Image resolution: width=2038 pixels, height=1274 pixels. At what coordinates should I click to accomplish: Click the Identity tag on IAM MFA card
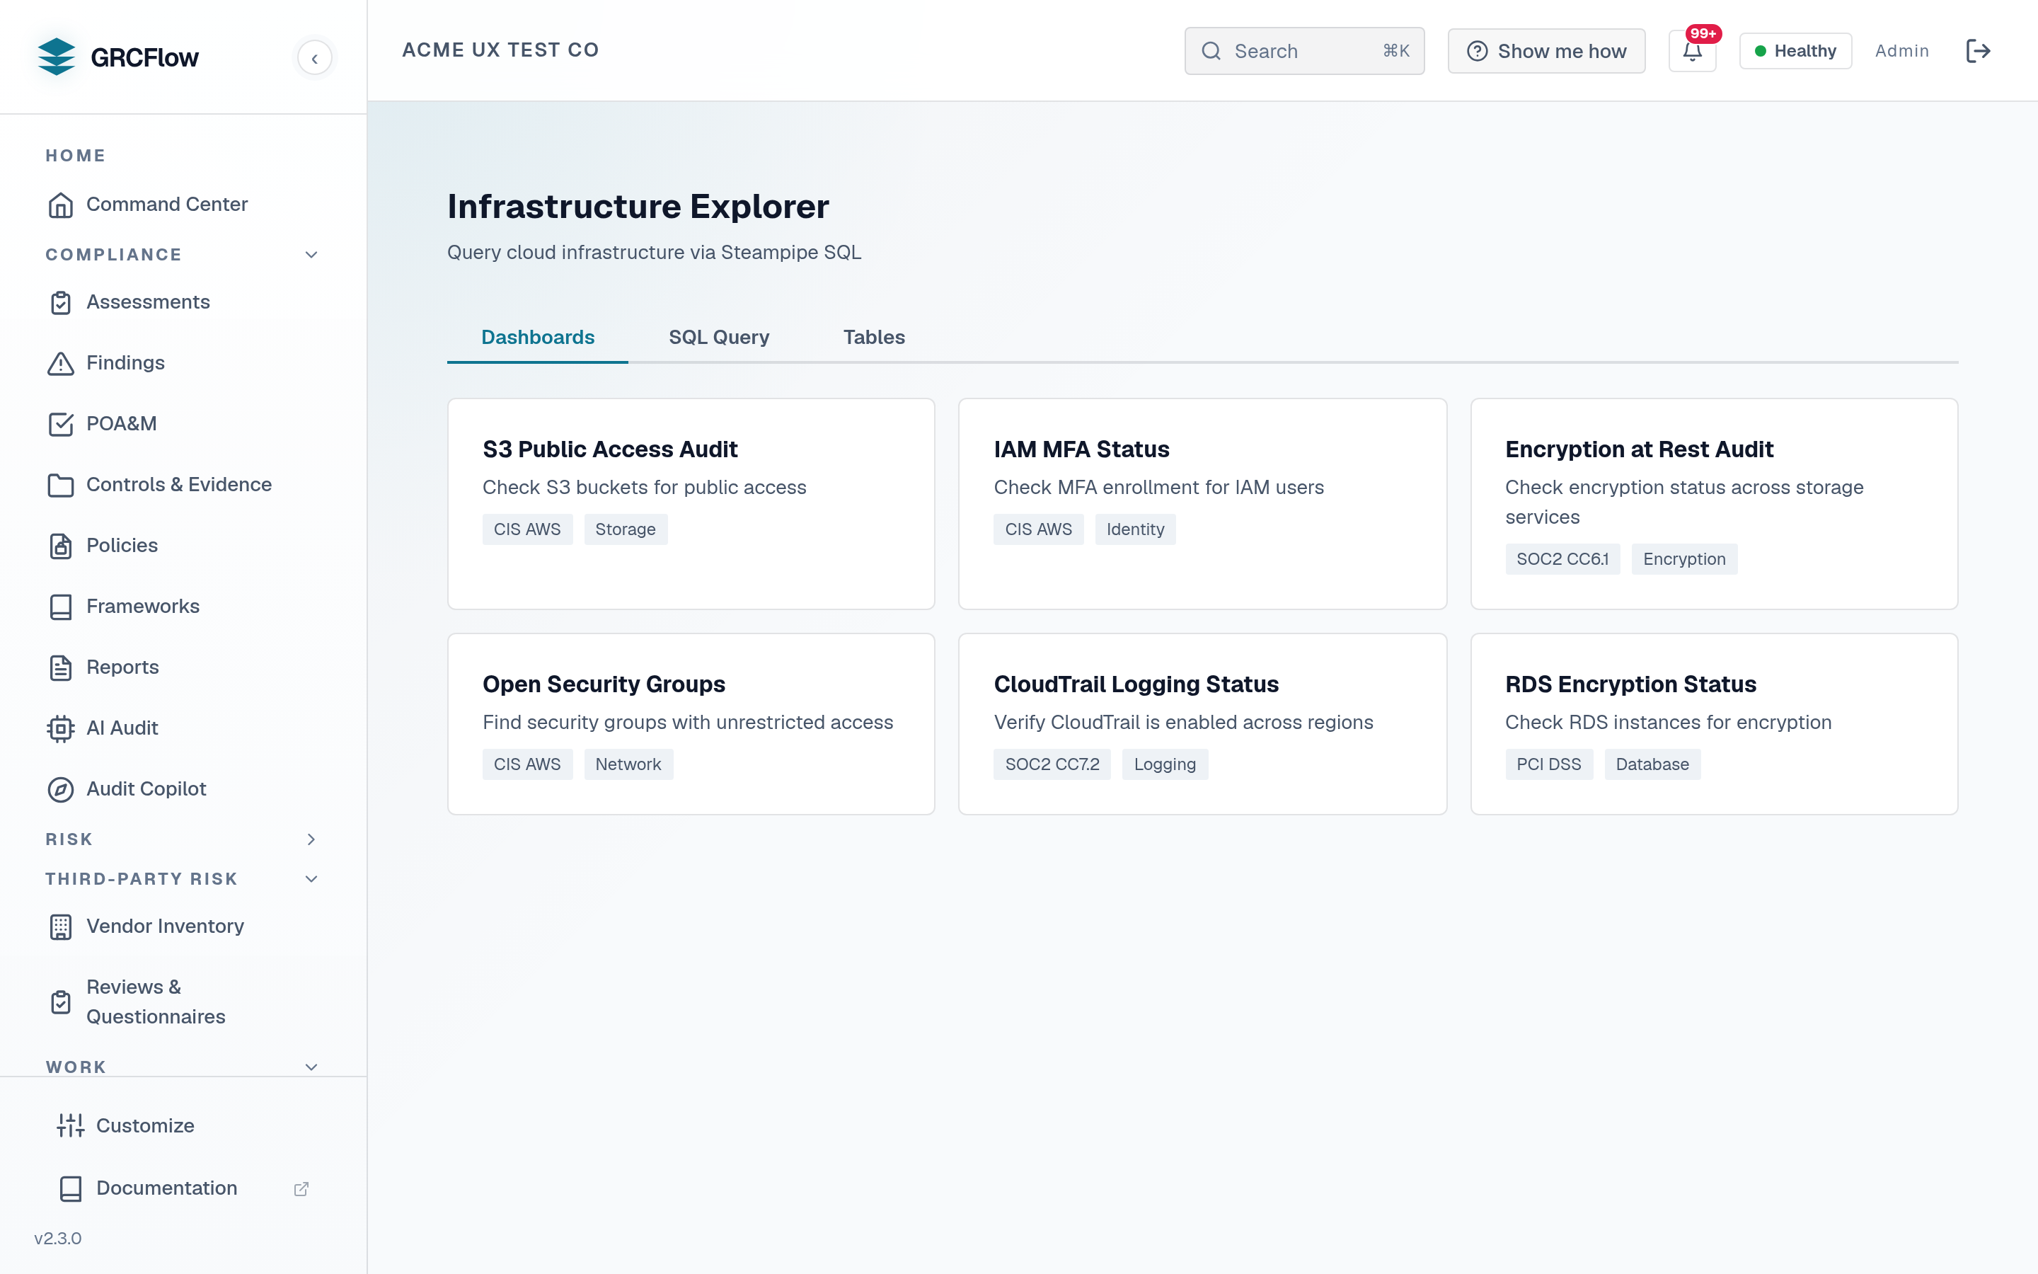point(1135,529)
